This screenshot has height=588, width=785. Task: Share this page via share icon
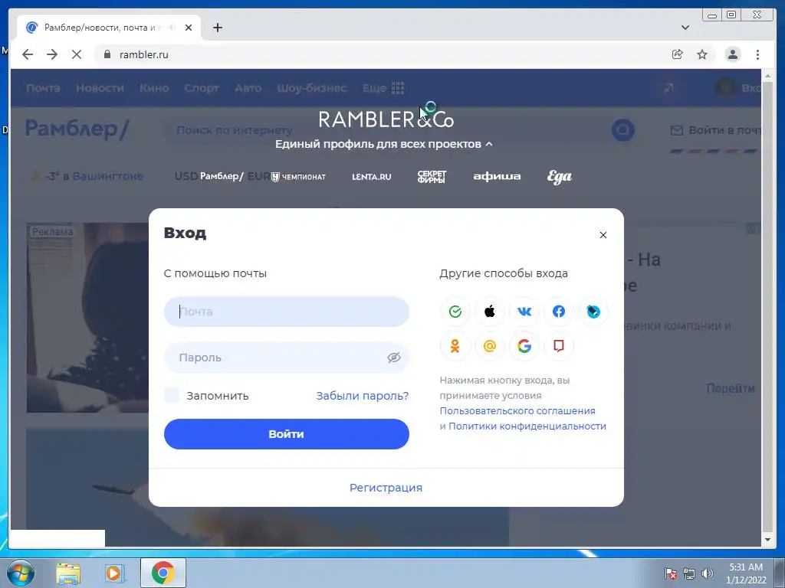coord(678,54)
